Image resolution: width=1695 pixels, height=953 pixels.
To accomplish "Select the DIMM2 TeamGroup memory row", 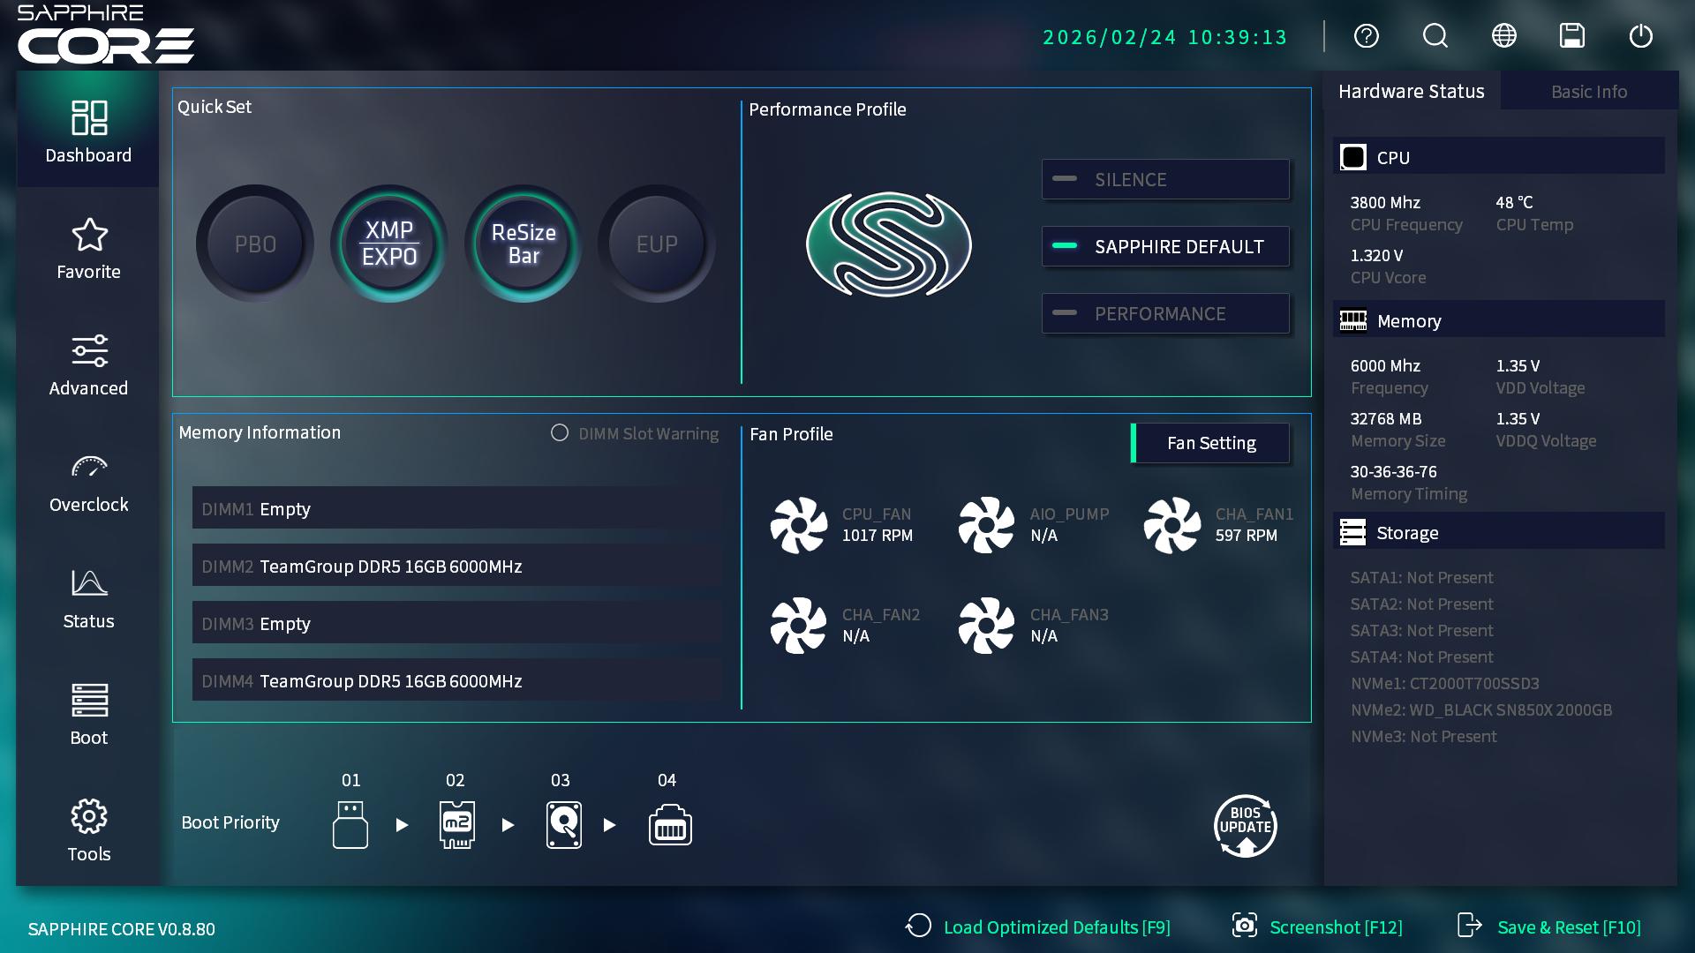I will coord(456,566).
